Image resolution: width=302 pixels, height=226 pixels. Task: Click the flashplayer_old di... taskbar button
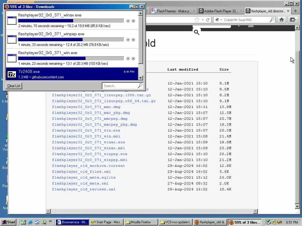click(x=210, y=222)
